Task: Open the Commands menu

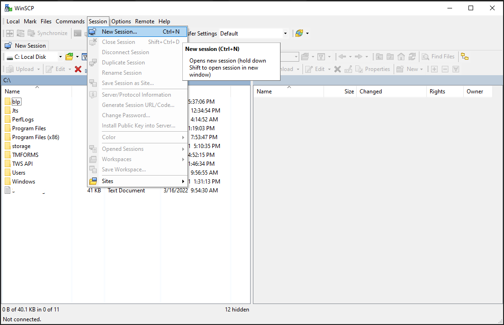Action: [70, 21]
